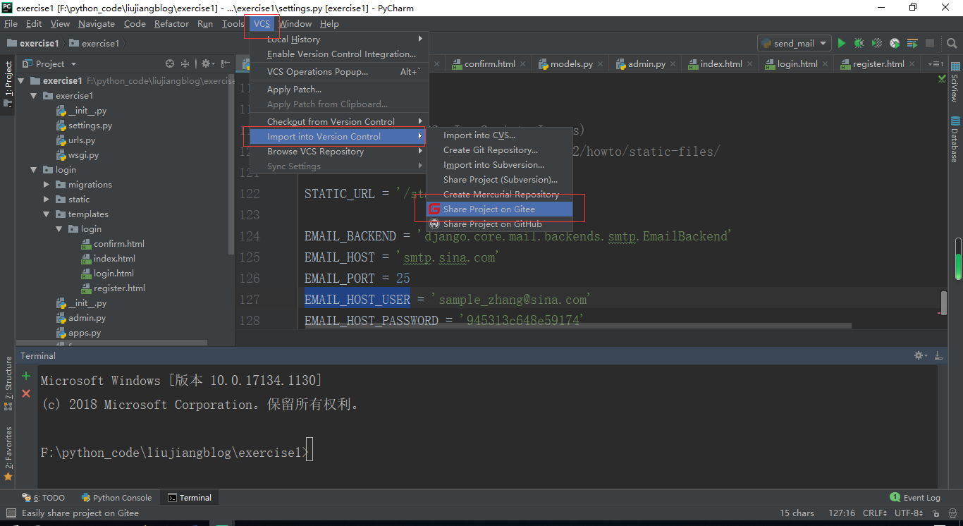Close the terminal session with red X
This screenshot has width=963, height=526.
(26, 393)
